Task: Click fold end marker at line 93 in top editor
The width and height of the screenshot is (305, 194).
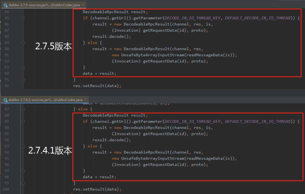Action: point(23,67)
